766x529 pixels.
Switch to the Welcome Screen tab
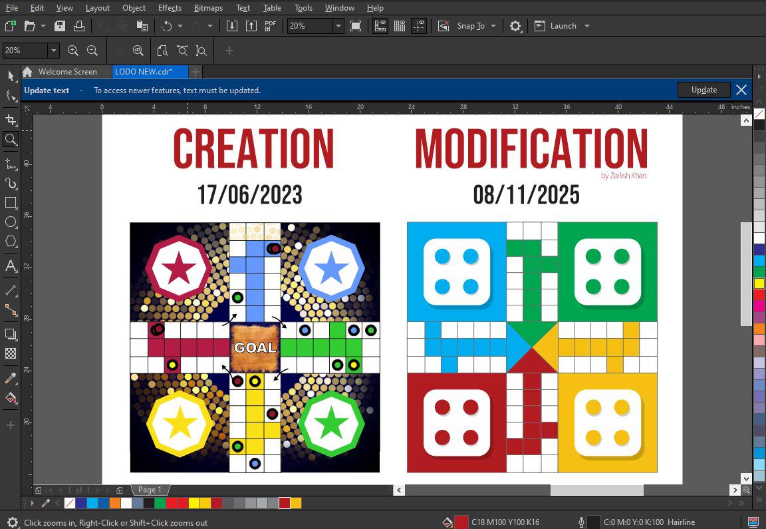tap(67, 72)
